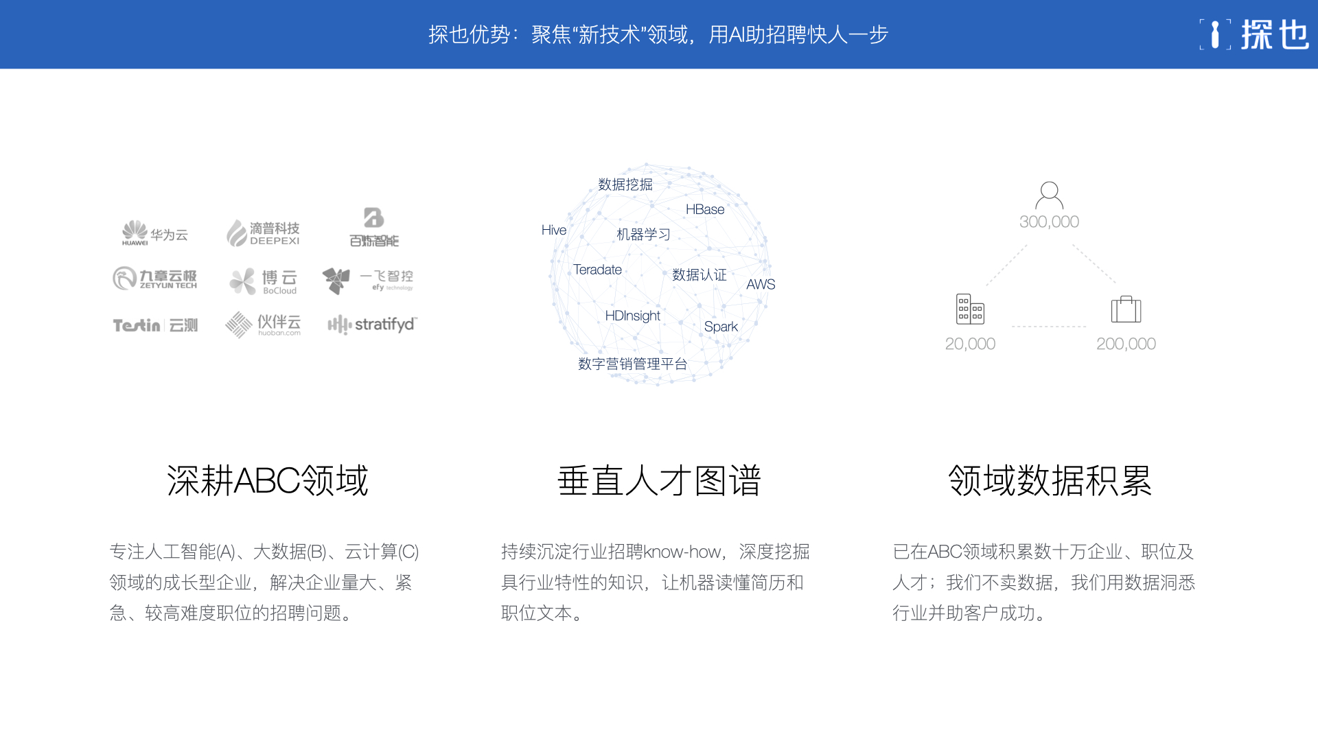Select the 九章云极 Zetyun Tech logo

coord(154,279)
